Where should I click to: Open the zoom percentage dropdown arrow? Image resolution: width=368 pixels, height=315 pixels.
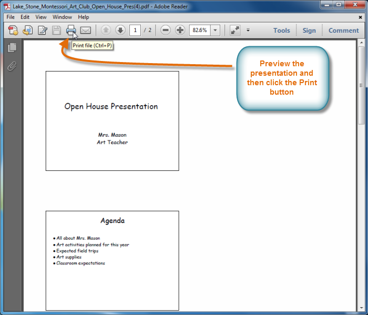pos(215,31)
